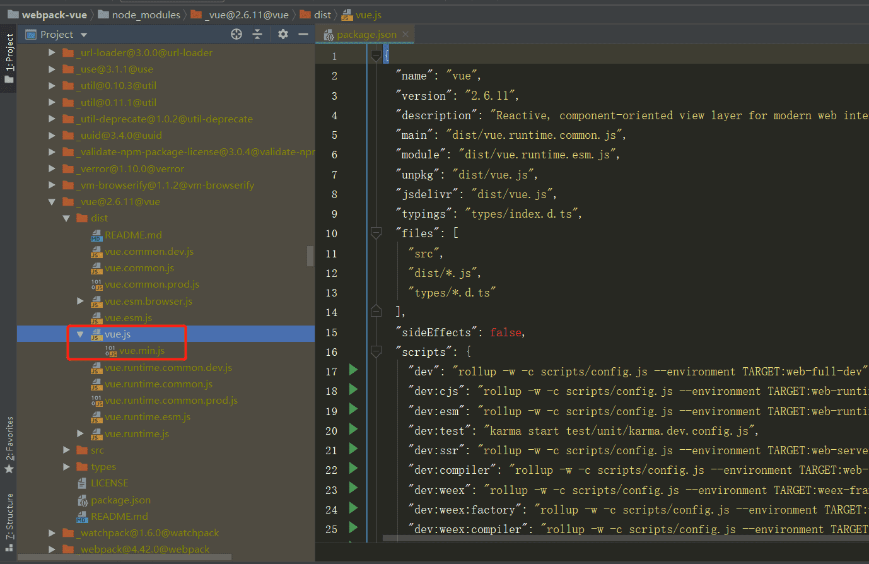Image resolution: width=869 pixels, height=564 pixels.
Task: Expand the src folder
Action: click(x=66, y=450)
